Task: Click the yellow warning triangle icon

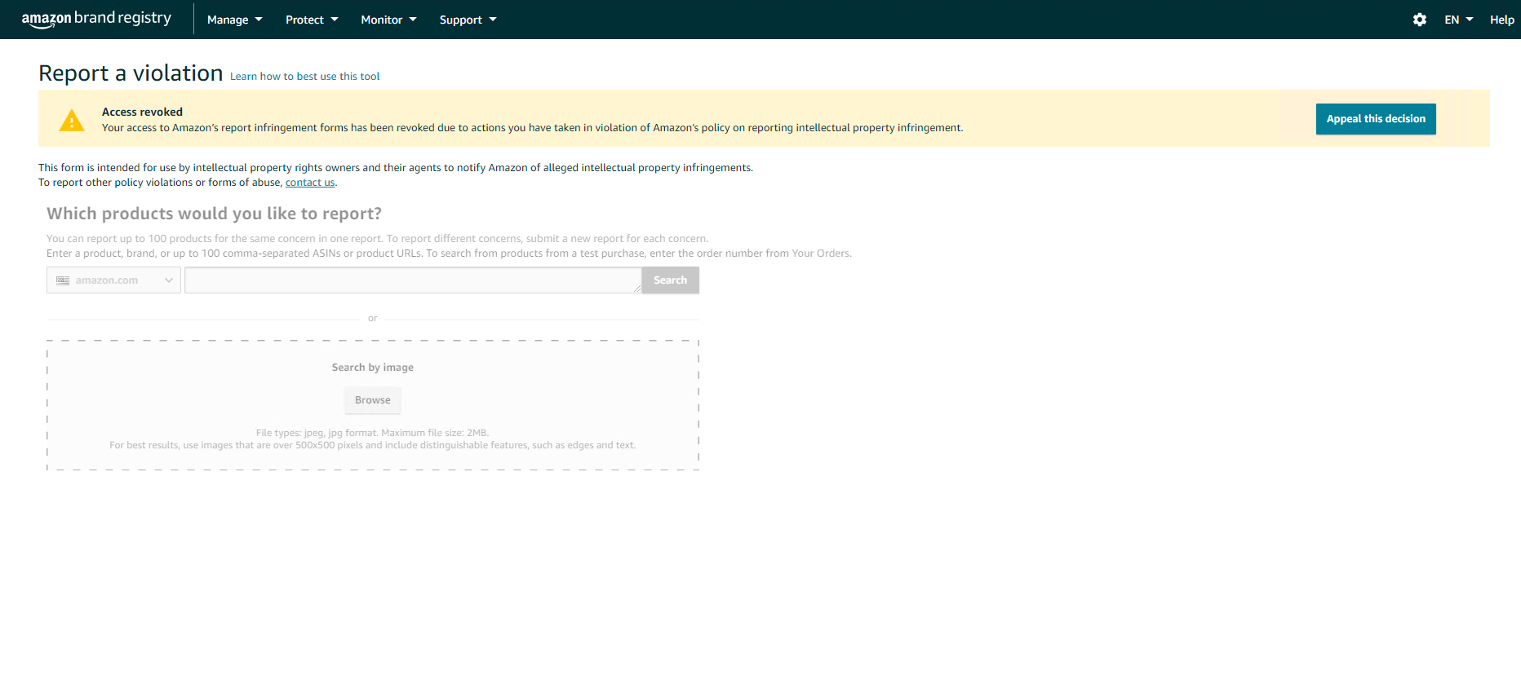Action: tap(72, 121)
